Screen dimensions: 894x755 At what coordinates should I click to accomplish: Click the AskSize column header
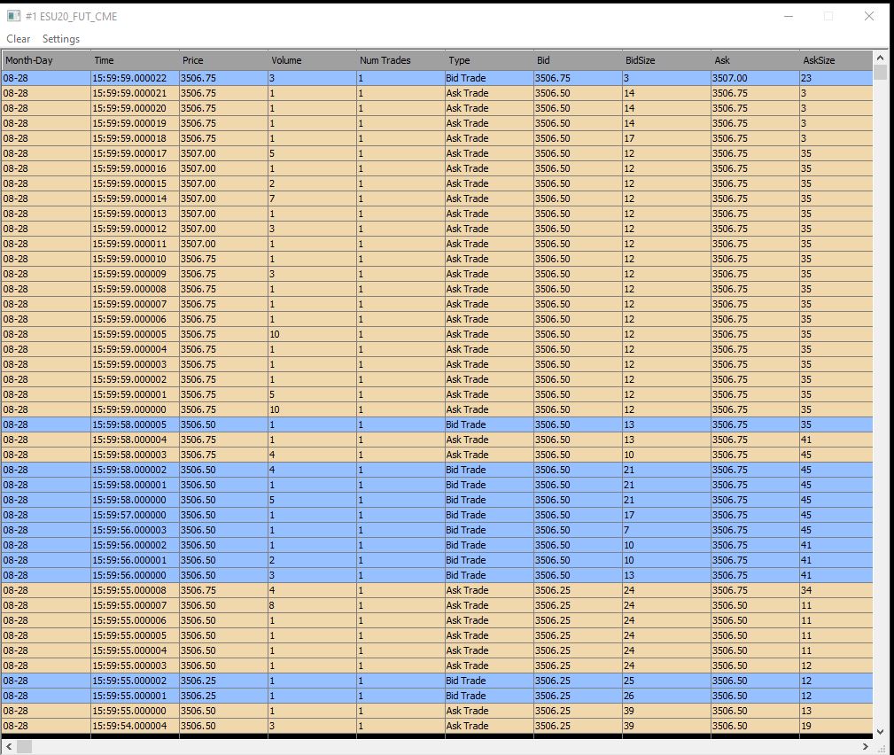836,60
